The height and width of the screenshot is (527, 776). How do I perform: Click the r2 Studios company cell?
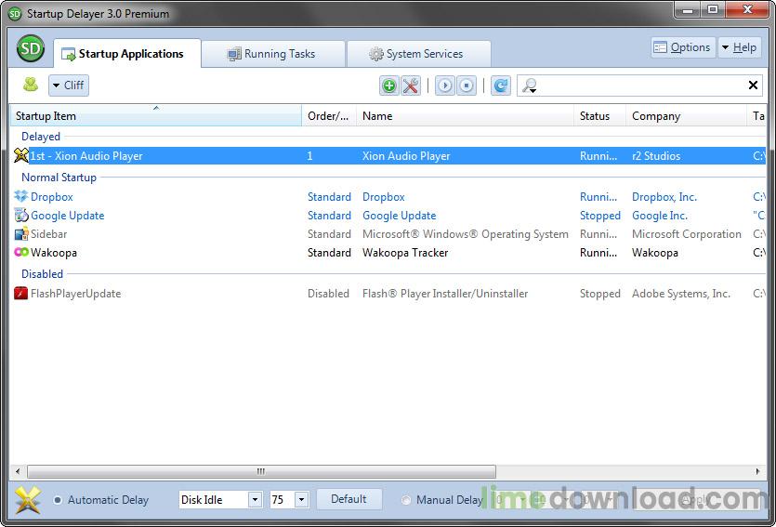[656, 156]
